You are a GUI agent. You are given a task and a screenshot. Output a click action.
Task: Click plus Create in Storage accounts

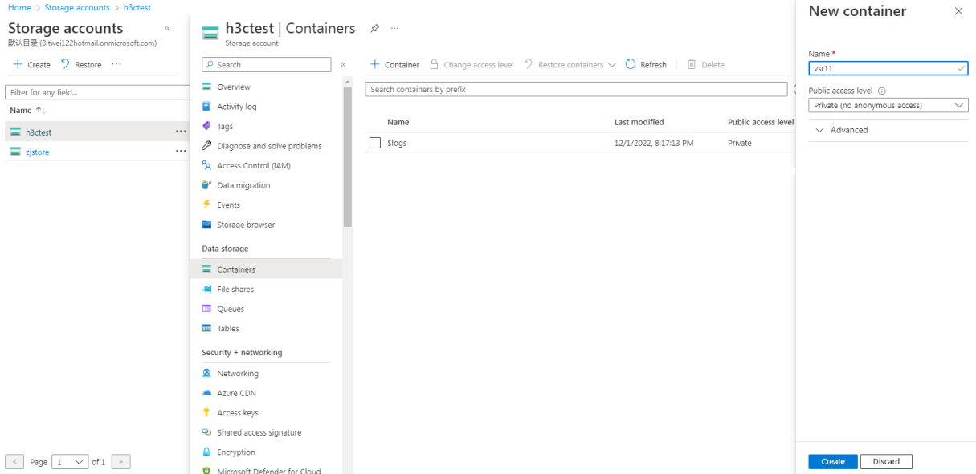coord(31,64)
